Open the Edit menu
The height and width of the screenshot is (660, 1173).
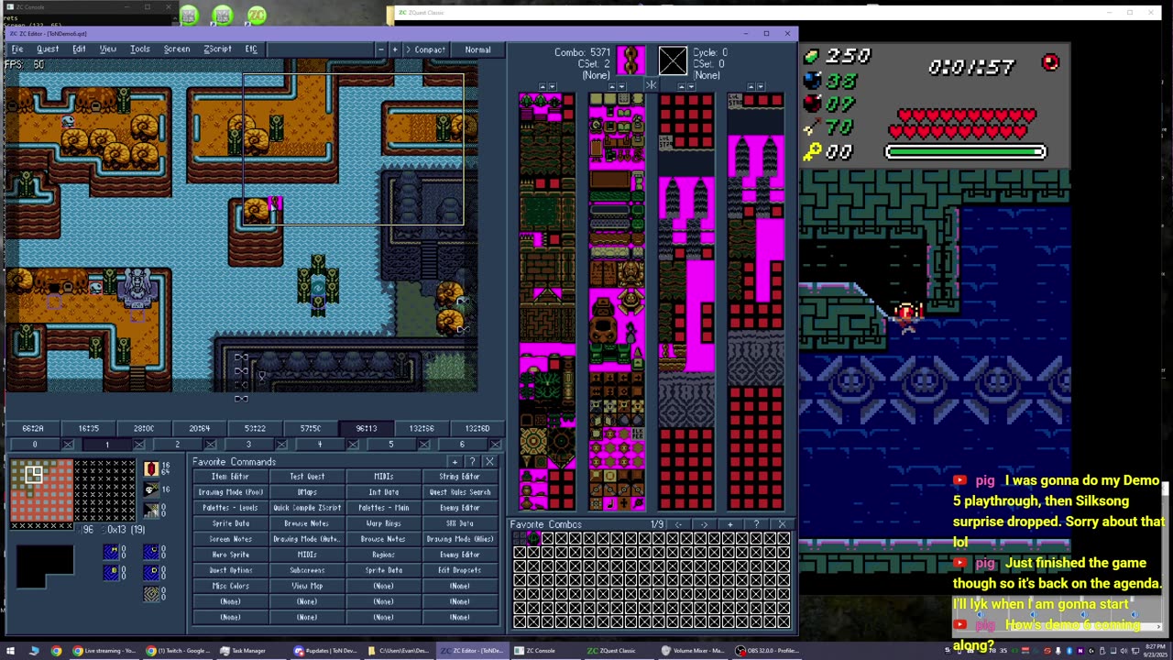pos(80,49)
